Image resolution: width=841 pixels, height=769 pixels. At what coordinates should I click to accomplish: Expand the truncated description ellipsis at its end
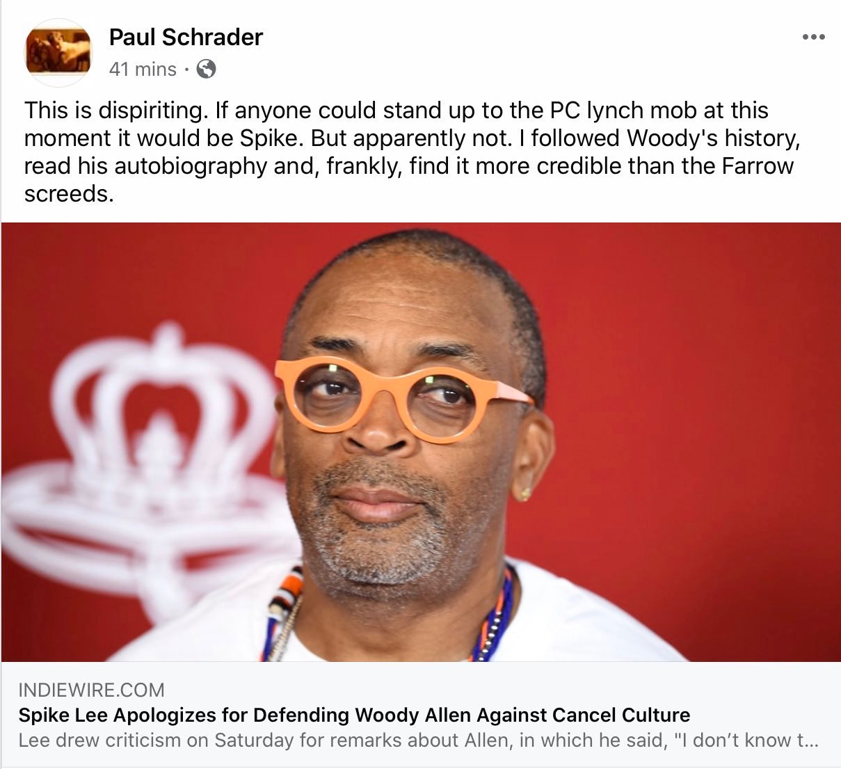tap(809, 740)
